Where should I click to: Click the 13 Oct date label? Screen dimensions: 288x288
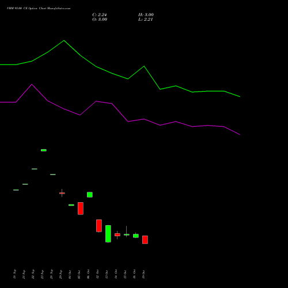click(107, 274)
